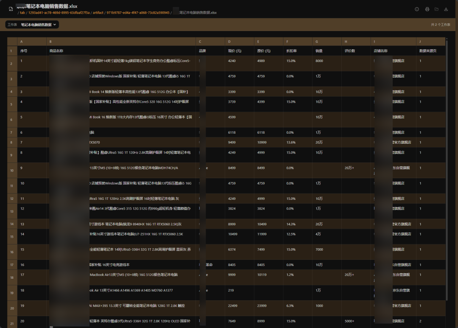Image resolution: width=458 pixels, height=328 pixels.
Task: Select column H header
Action: (x=356, y=42)
